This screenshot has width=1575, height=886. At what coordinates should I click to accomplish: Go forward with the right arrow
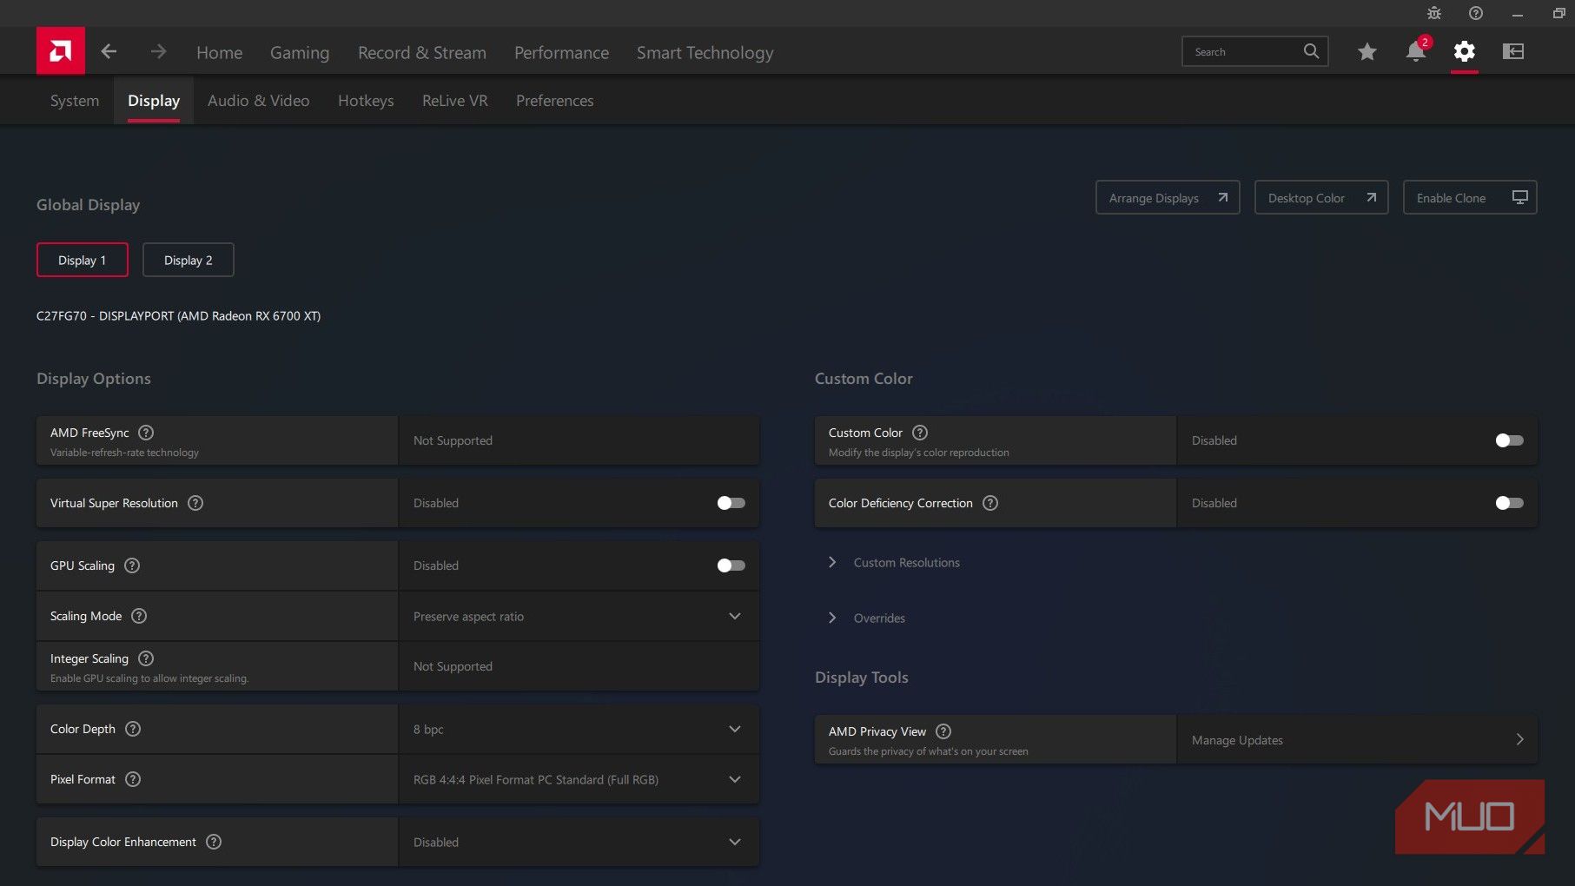(x=158, y=52)
